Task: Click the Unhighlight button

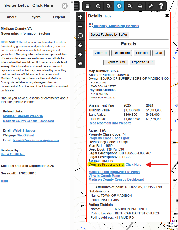Action: pos(122,53)
